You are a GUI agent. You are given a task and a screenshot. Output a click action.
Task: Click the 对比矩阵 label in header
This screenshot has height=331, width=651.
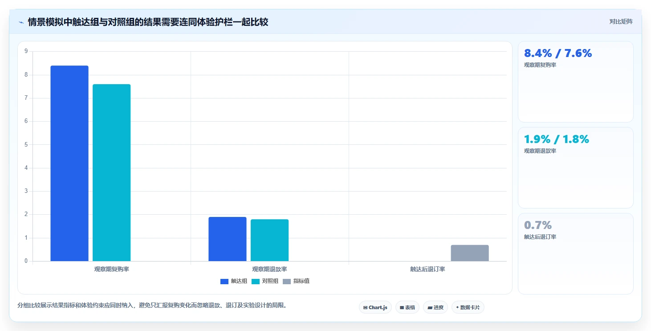click(x=621, y=21)
